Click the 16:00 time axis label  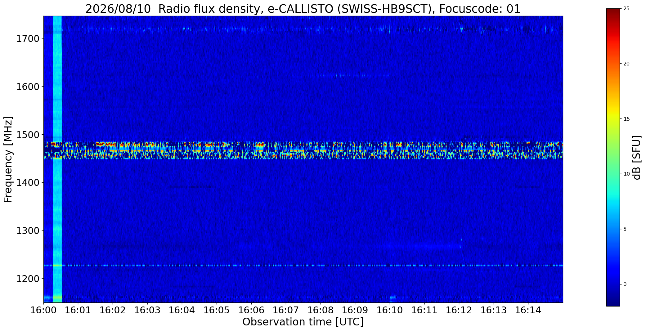pos(43,310)
